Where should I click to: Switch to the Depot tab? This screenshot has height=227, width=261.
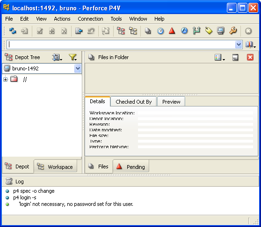coord(17,166)
